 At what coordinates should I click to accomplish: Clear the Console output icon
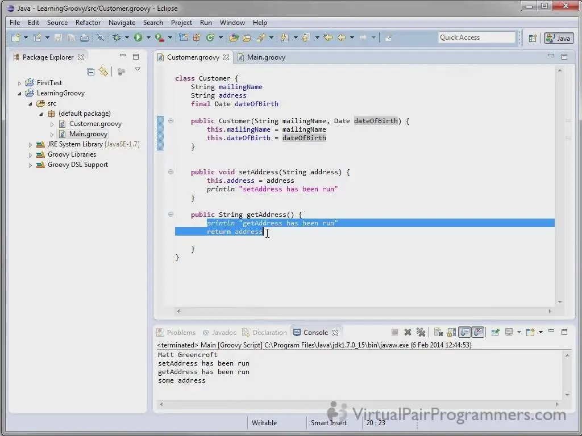click(x=438, y=332)
